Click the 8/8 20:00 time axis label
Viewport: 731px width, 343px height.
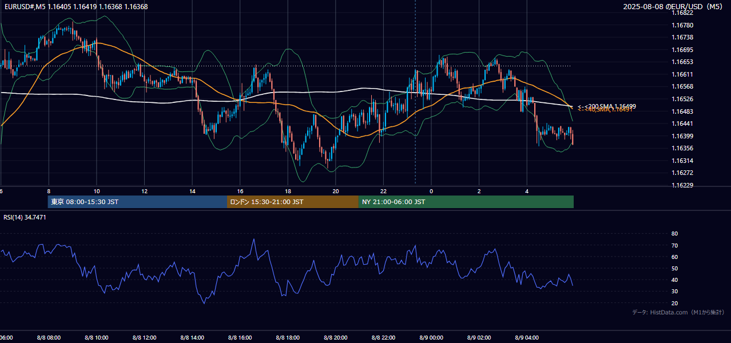point(336,338)
